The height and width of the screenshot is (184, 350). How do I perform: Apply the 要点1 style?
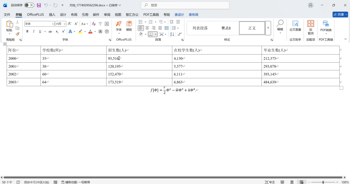click(x=226, y=28)
